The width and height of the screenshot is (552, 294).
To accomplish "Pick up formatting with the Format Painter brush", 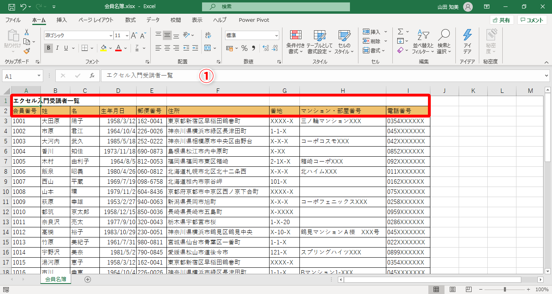I will (x=27, y=51).
